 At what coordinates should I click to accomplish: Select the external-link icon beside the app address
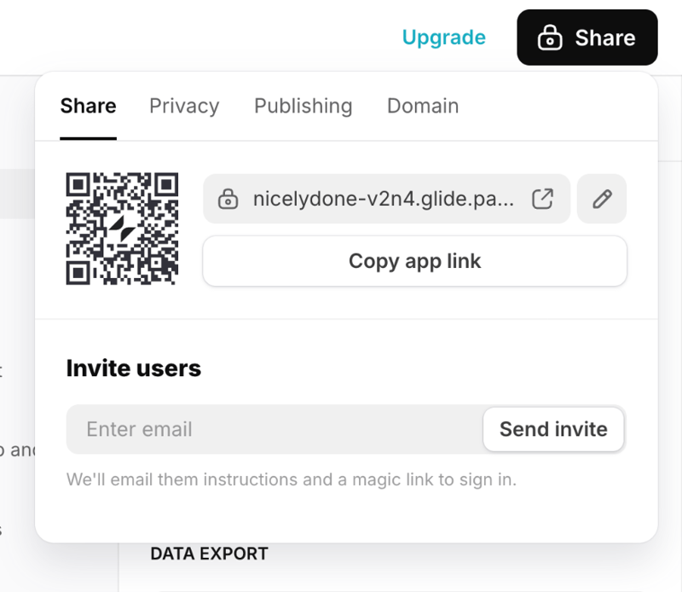540,199
